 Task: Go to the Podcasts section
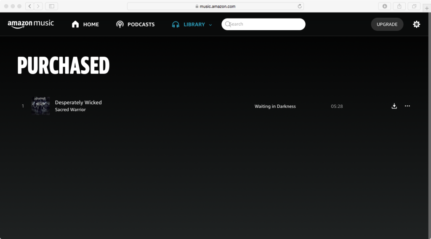(136, 24)
